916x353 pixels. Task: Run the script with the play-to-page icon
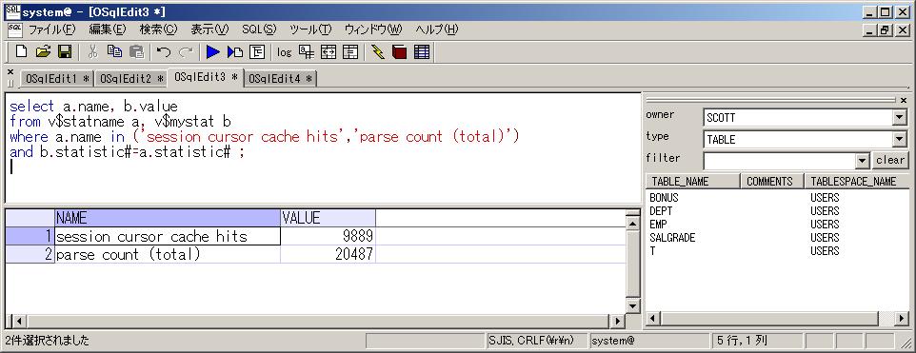(235, 52)
